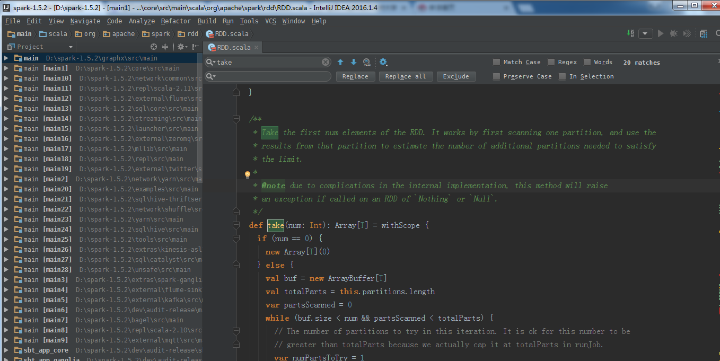This screenshot has width=720, height=361.
Task: Hide the Project panel with the hide icon
Action: [195, 47]
